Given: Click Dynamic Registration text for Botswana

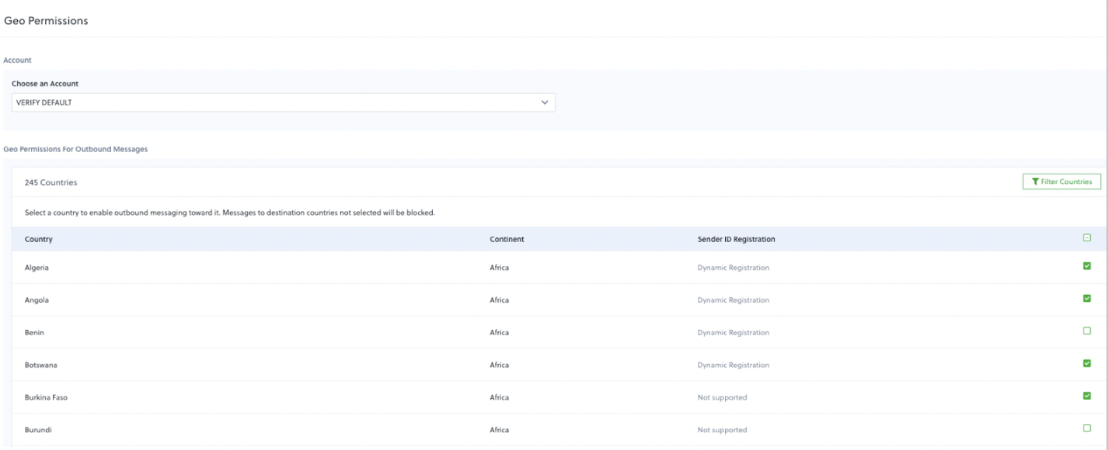Looking at the screenshot, I should (x=733, y=365).
